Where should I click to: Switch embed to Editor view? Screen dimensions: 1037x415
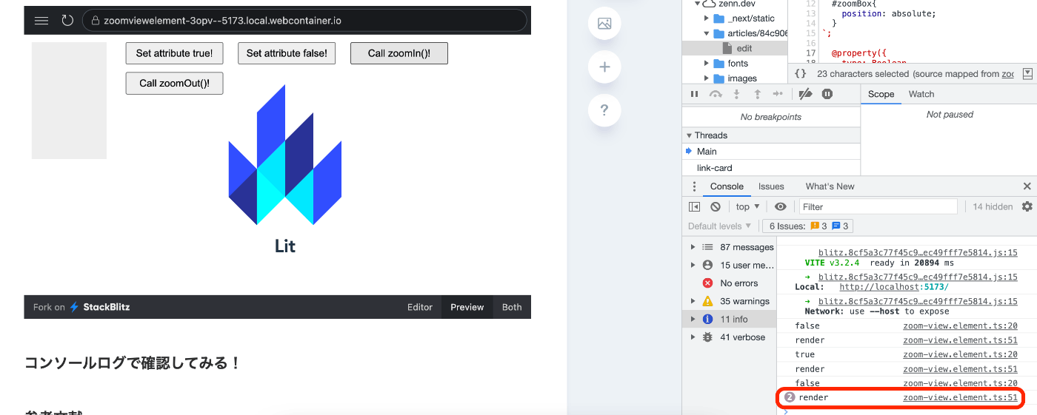[x=420, y=307]
